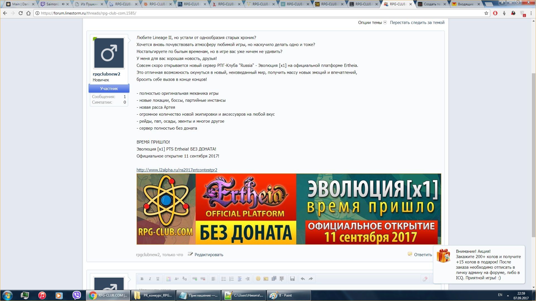Open the media player taskbar icon
The width and height of the screenshot is (536, 301).
[59, 295]
